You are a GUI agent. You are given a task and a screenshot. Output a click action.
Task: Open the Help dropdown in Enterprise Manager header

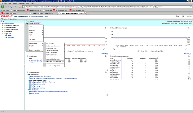[183, 16]
